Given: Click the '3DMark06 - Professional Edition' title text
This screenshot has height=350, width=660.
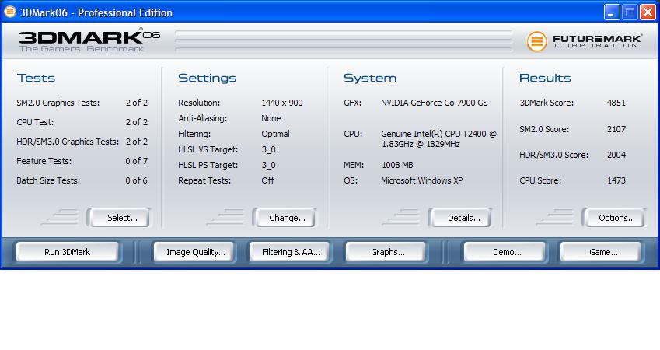Looking at the screenshot, I should 96,12.
